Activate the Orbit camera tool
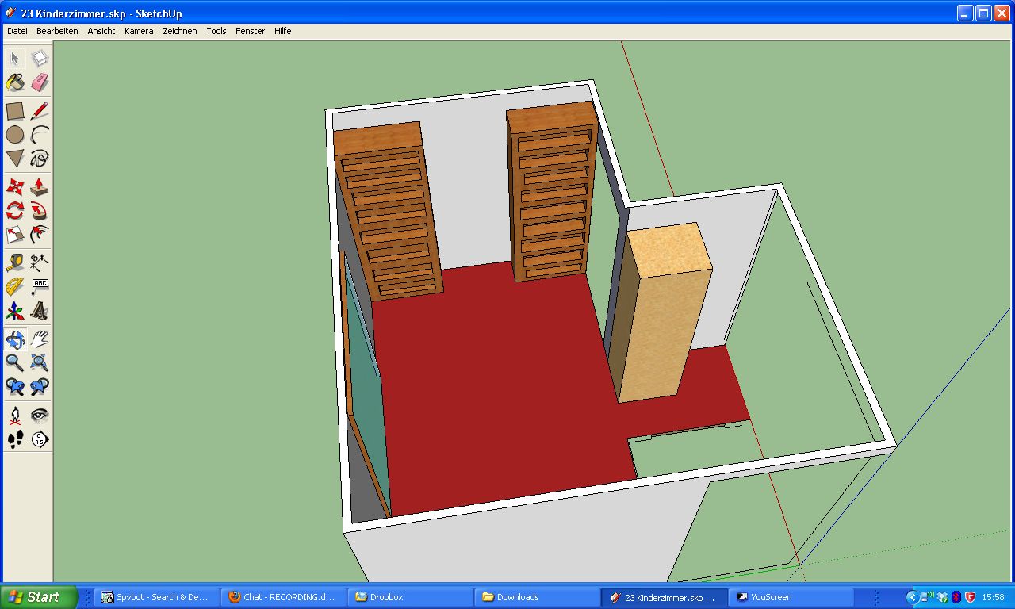Screen dimensions: 1015x609 click(x=15, y=339)
